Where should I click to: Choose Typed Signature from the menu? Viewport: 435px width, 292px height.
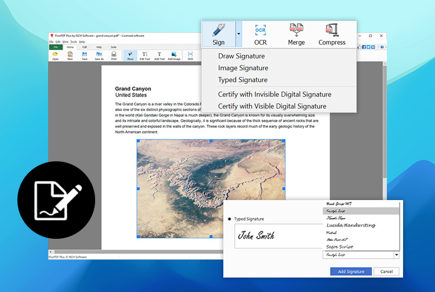(x=243, y=80)
